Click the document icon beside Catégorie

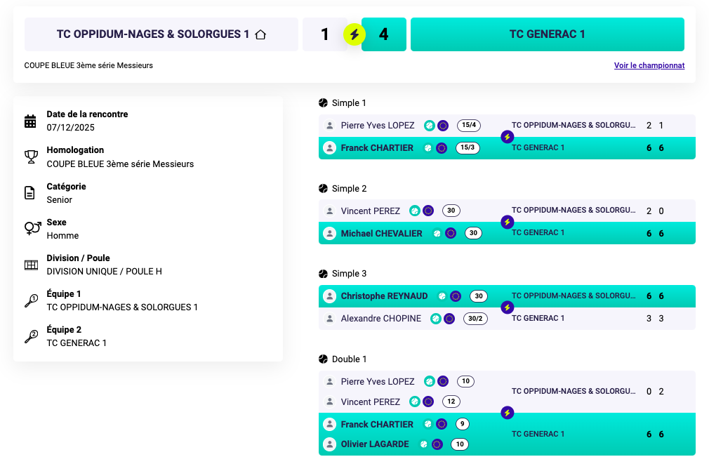click(x=30, y=193)
